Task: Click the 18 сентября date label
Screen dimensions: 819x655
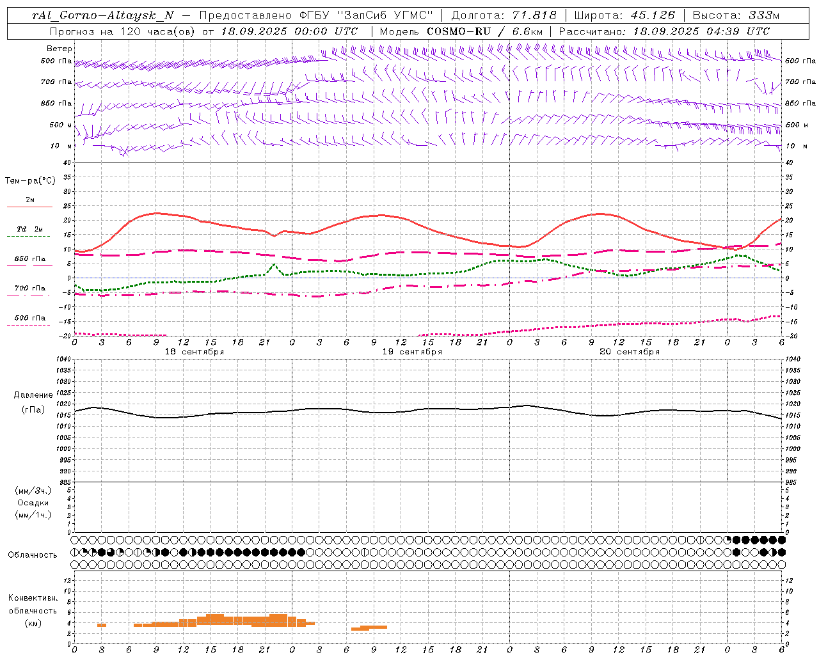Action: [x=195, y=352]
